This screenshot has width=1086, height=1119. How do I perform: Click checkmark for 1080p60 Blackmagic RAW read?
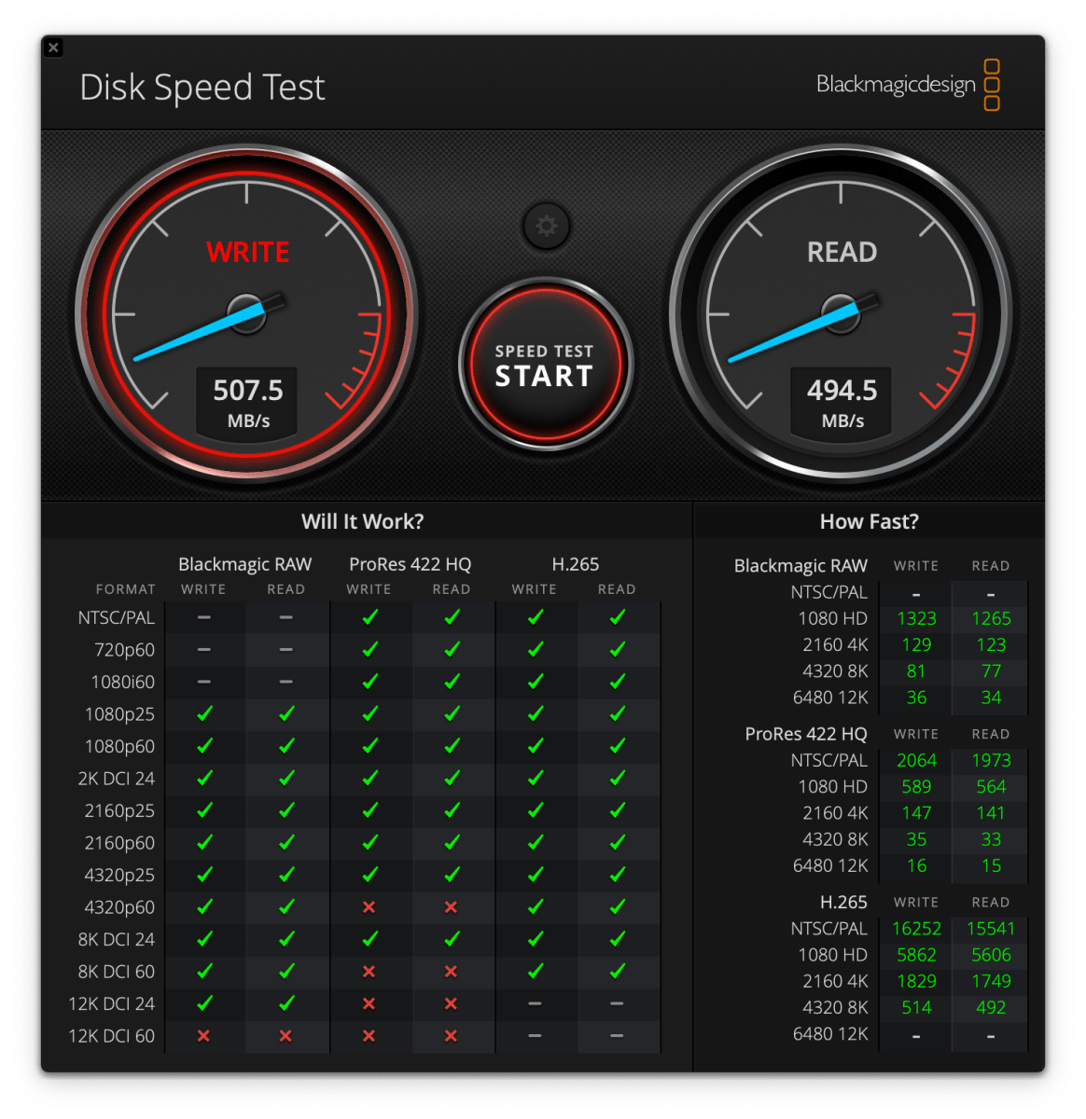(286, 746)
